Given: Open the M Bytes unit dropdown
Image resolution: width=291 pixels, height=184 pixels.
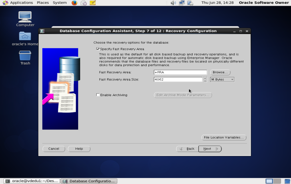Looking at the screenshot, I should pyautogui.click(x=222, y=79).
